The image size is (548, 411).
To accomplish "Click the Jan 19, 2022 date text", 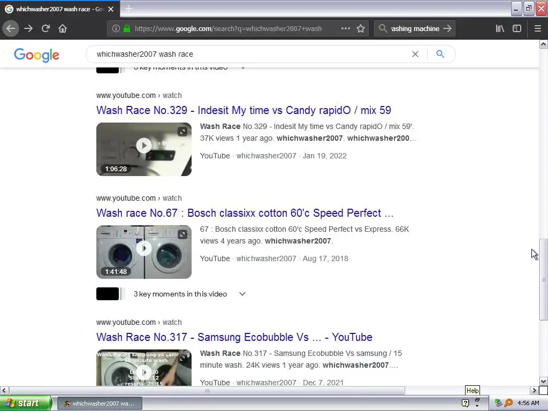I will [325, 156].
